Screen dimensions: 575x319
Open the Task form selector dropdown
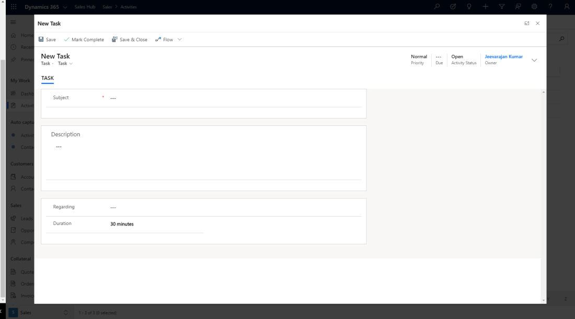click(x=65, y=64)
